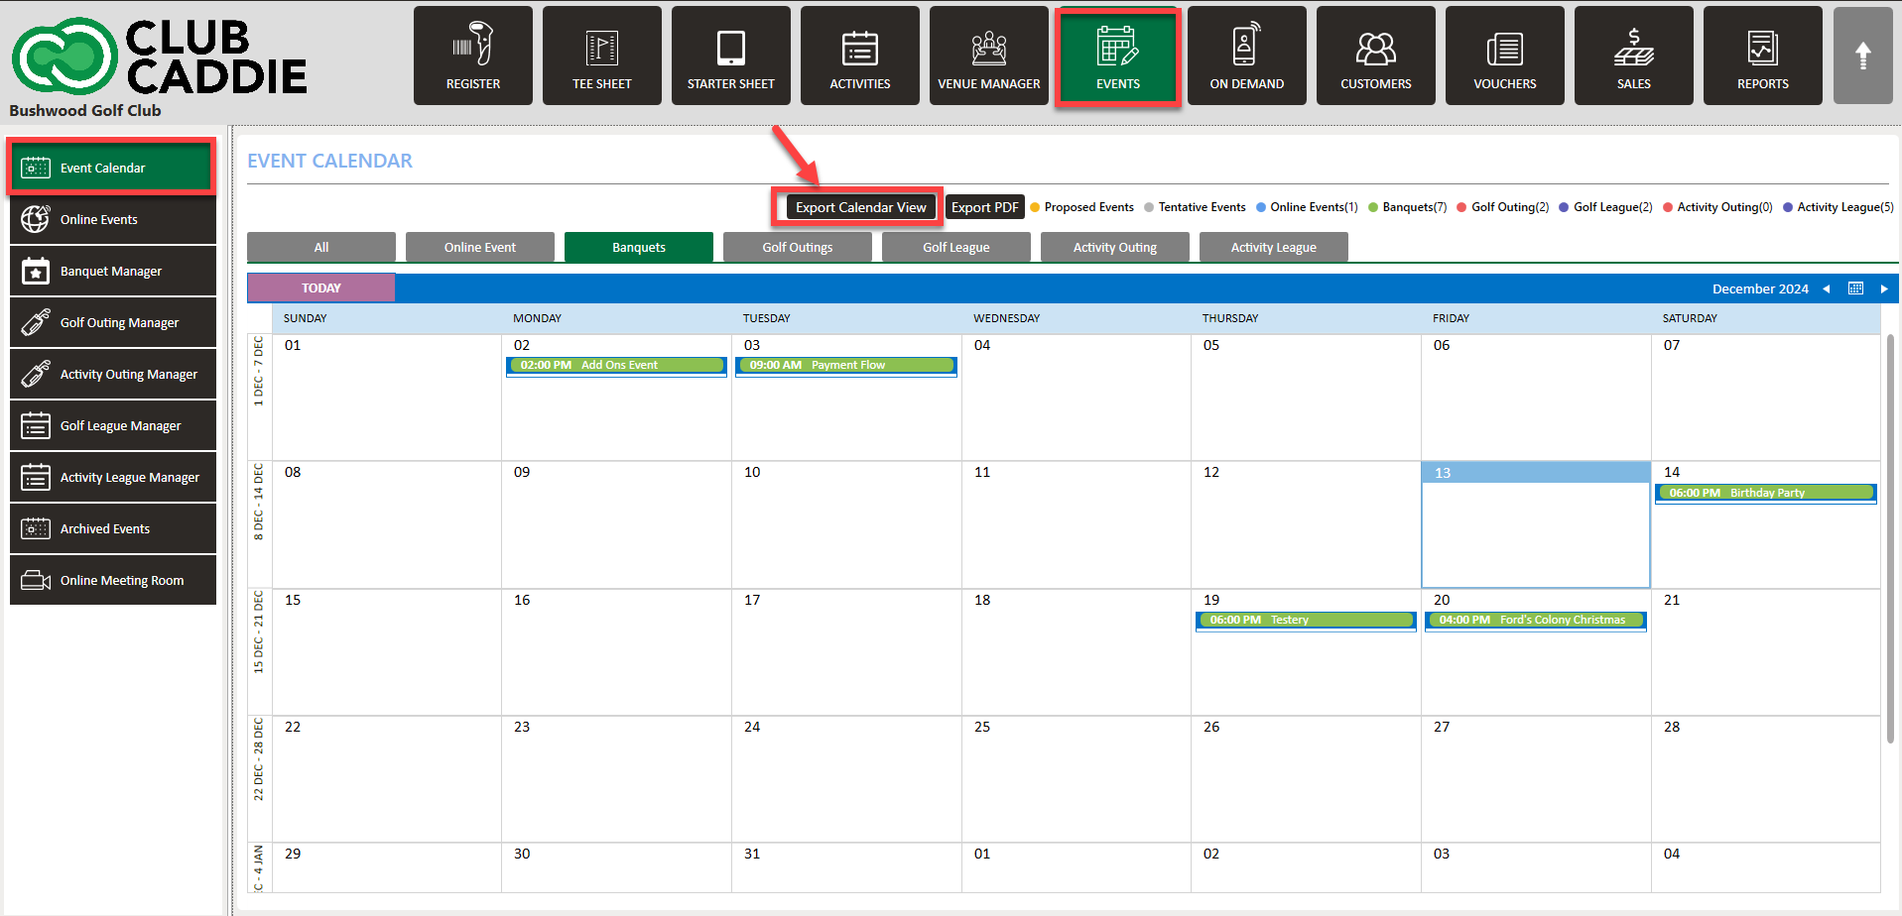Select week row 1 DEC - 7 DEC
1902x916 pixels.
pyautogui.click(x=259, y=397)
